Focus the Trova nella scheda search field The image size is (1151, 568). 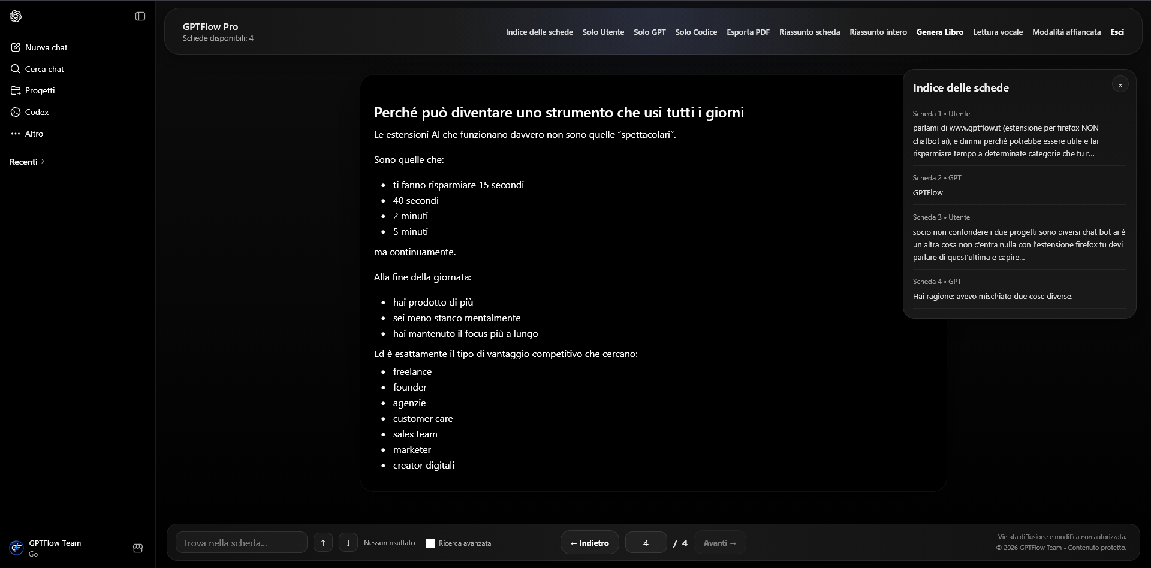pyautogui.click(x=241, y=542)
